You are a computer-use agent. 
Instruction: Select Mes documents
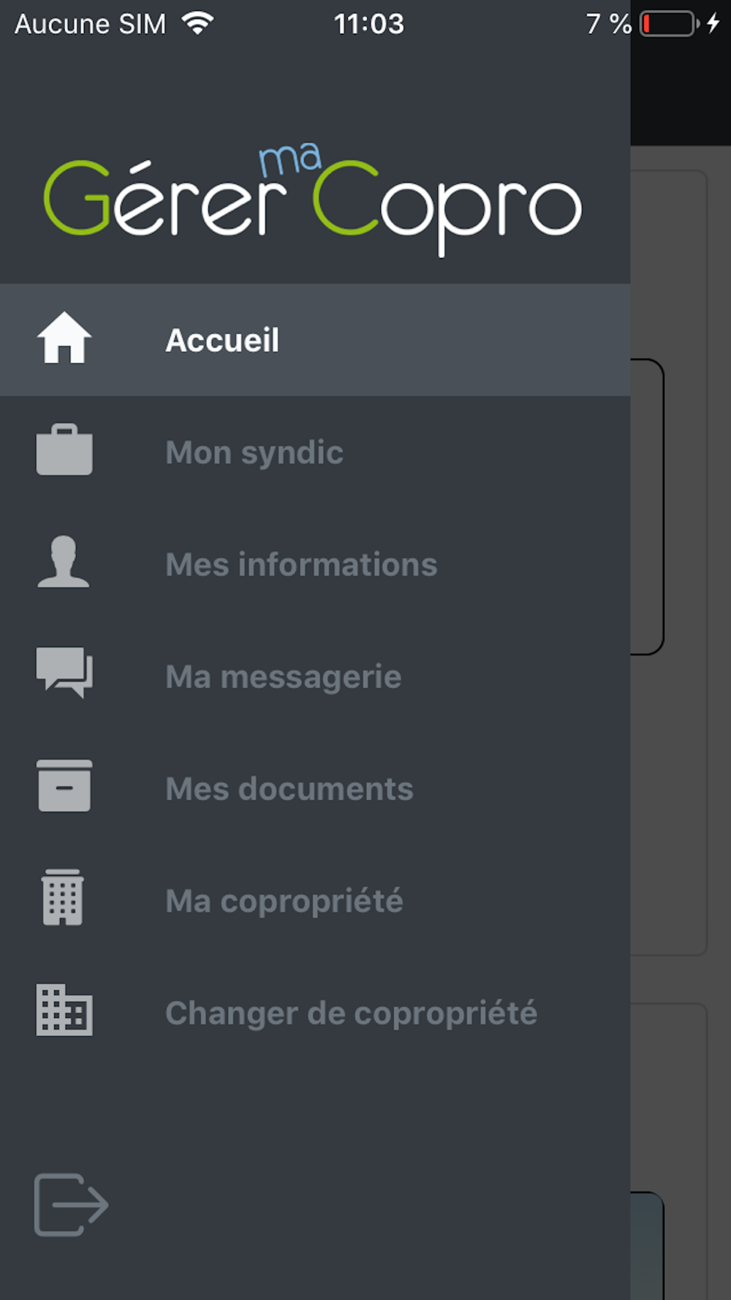(289, 789)
